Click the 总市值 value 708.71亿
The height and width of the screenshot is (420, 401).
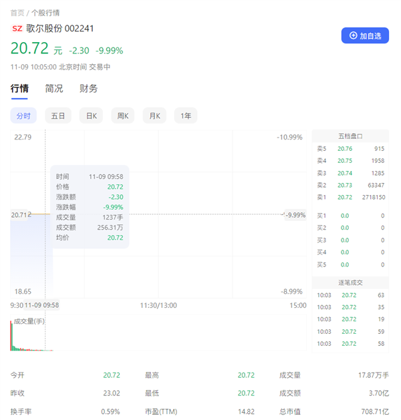(x=375, y=411)
